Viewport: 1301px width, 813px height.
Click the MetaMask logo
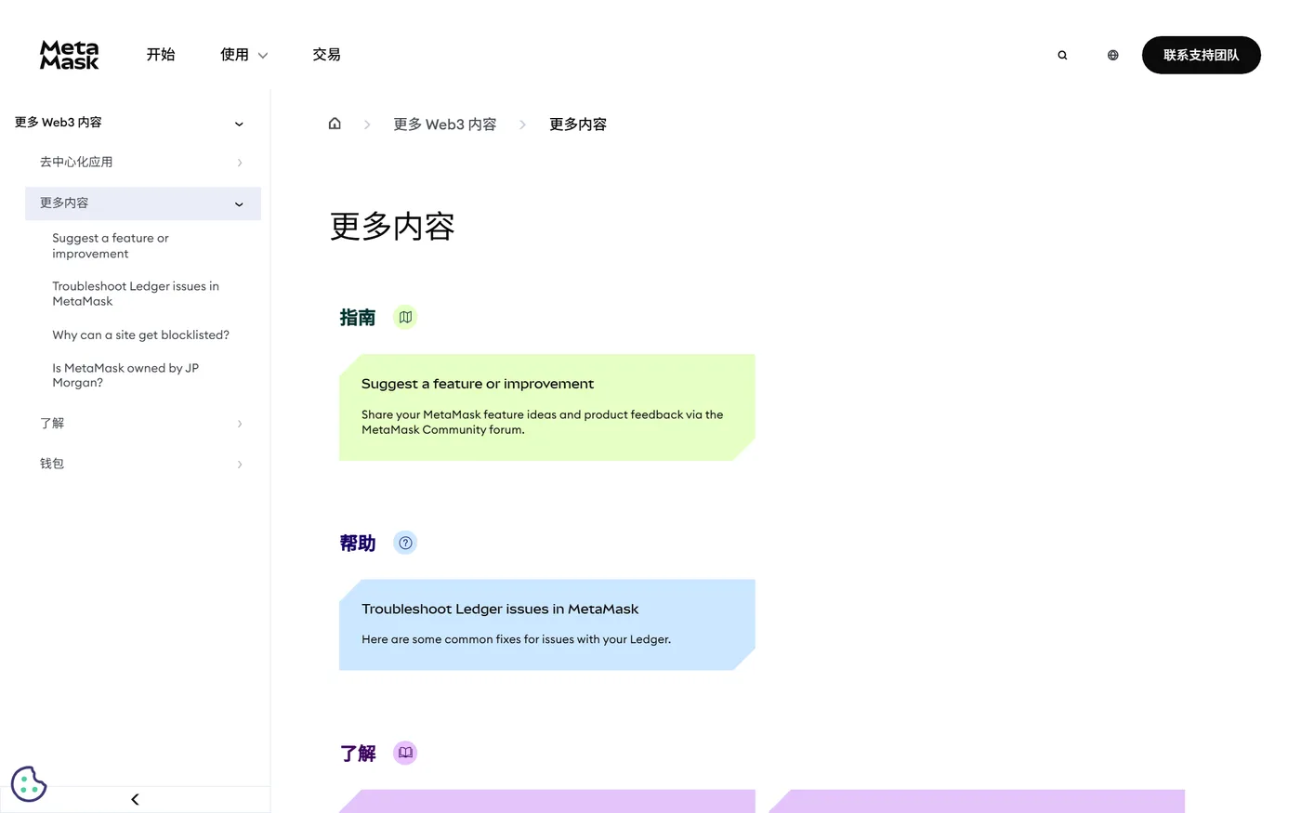(x=70, y=55)
